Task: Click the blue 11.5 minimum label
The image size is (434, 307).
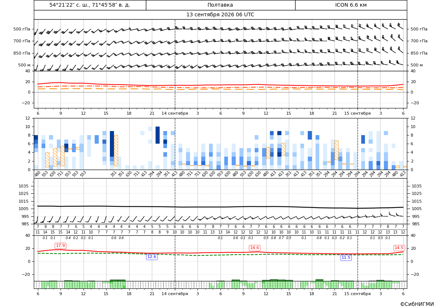Action: pos(346,258)
